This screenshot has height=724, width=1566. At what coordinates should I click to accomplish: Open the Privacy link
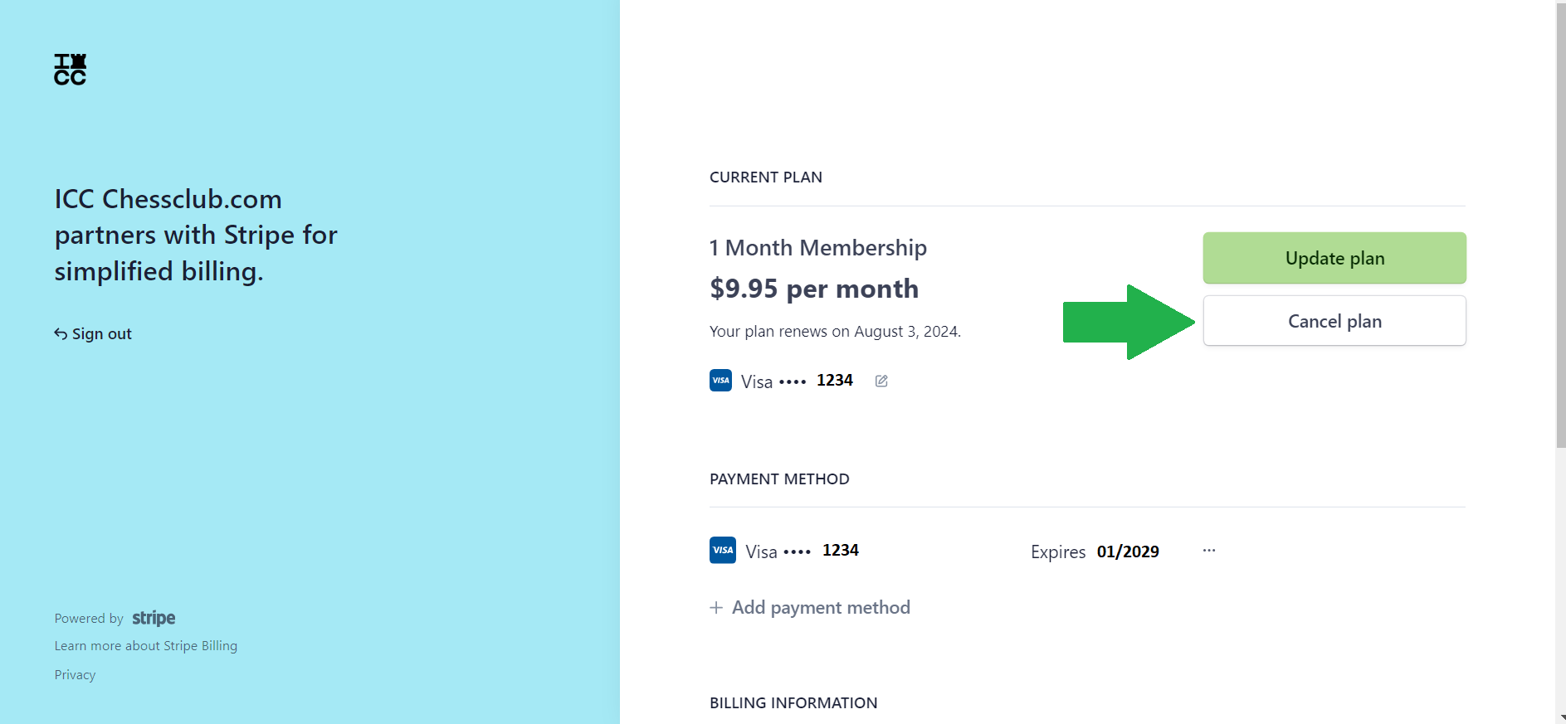75,675
